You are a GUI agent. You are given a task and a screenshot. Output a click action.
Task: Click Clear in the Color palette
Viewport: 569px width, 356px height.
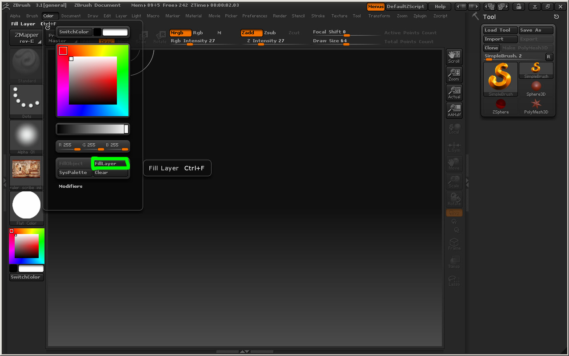tap(110, 173)
